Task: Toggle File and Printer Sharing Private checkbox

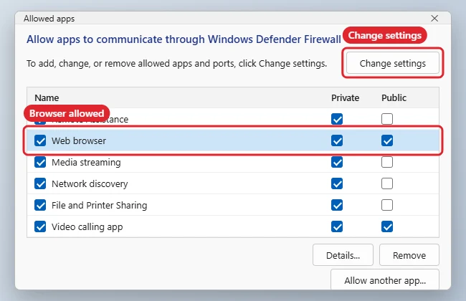Action: (x=337, y=205)
